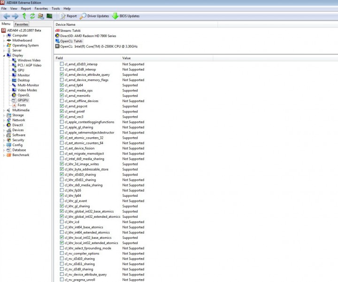Click the green board toolbar icon
Image resolution: width=338 pixels, height=282 pixels.
(x=49, y=16)
